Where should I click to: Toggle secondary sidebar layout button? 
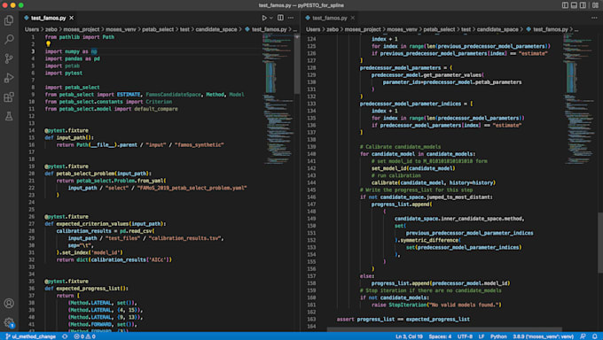[x=583, y=5]
